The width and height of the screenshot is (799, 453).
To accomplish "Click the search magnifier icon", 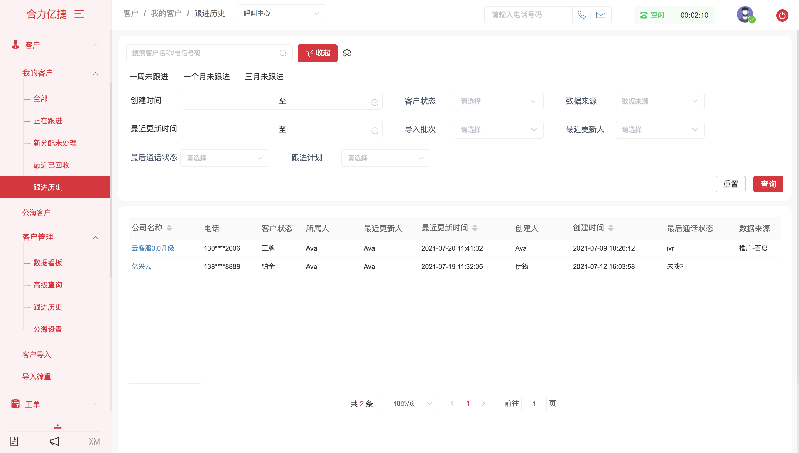I will pyautogui.click(x=283, y=53).
